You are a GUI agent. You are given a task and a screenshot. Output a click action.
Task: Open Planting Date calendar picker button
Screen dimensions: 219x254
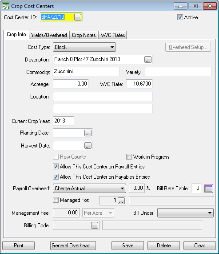point(88,133)
